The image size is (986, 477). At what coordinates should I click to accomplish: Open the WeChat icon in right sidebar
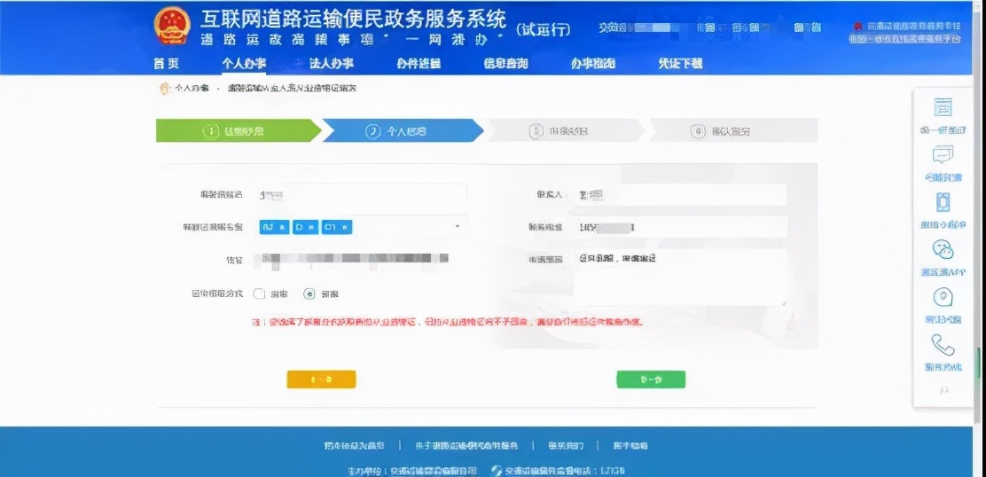943,249
